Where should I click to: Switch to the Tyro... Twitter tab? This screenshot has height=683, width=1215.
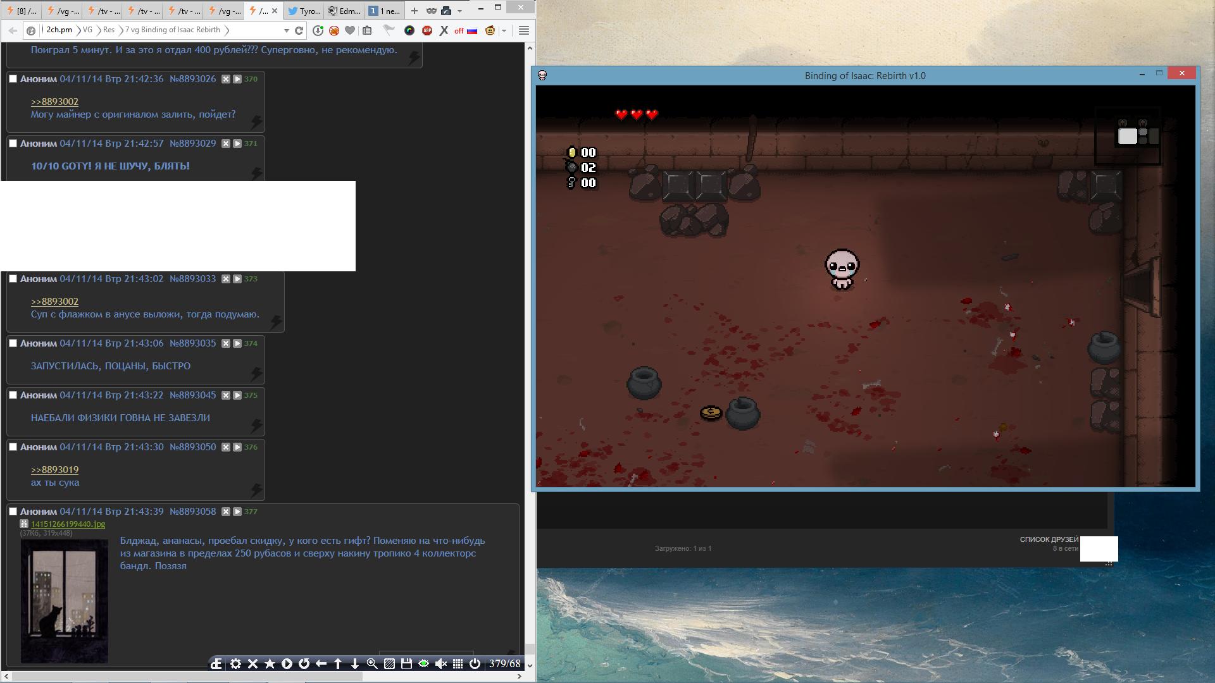[304, 11]
